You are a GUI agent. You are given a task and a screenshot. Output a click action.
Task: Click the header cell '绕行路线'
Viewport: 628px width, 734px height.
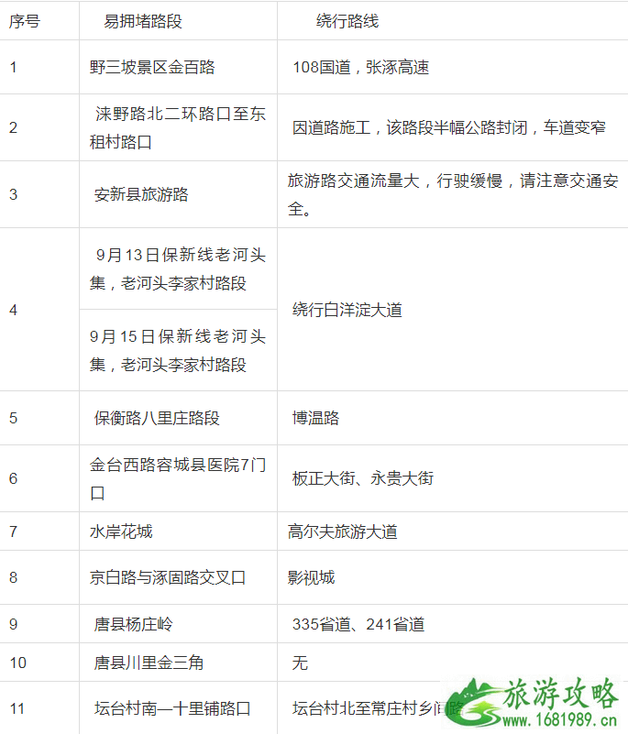[452, 20]
